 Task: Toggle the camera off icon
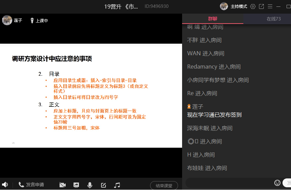coord(62,185)
